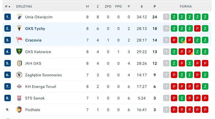
Task: Click the GKS Tychy crest icon
Action: click(19, 29)
